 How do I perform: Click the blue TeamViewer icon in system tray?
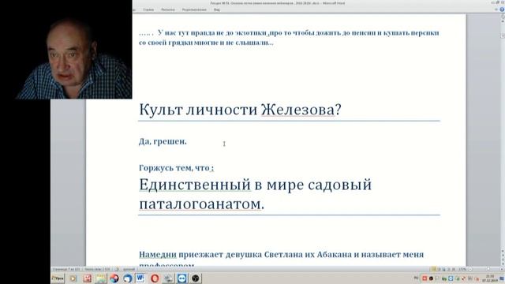coord(451,278)
